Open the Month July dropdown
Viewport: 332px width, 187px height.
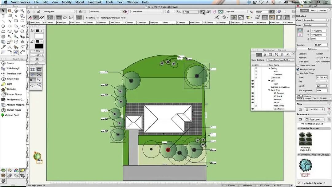322,86
